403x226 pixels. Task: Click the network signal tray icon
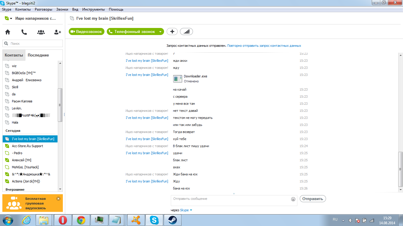coord(372,220)
